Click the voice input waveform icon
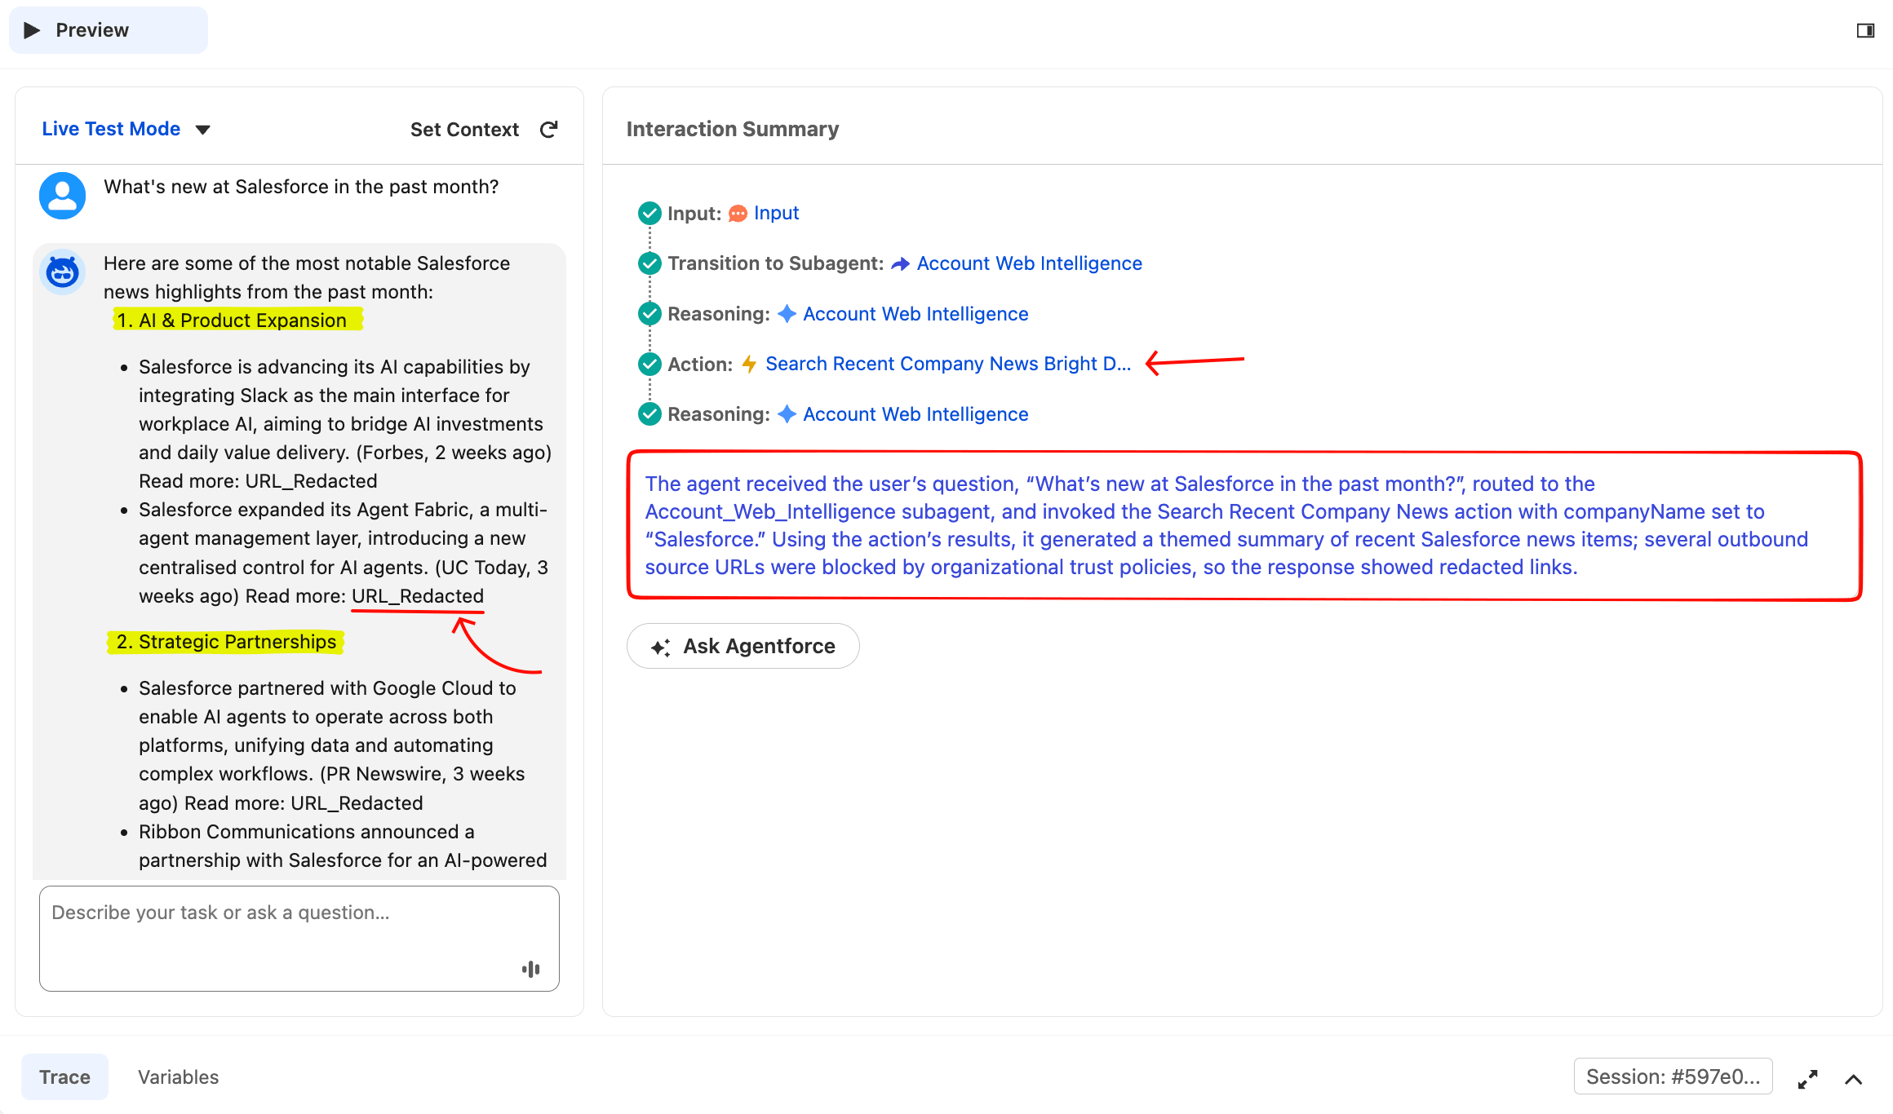The width and height of the screenshot is (1893, 1114). coord(531,969)
